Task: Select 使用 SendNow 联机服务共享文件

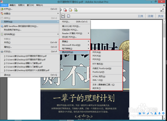Action: 30,26
